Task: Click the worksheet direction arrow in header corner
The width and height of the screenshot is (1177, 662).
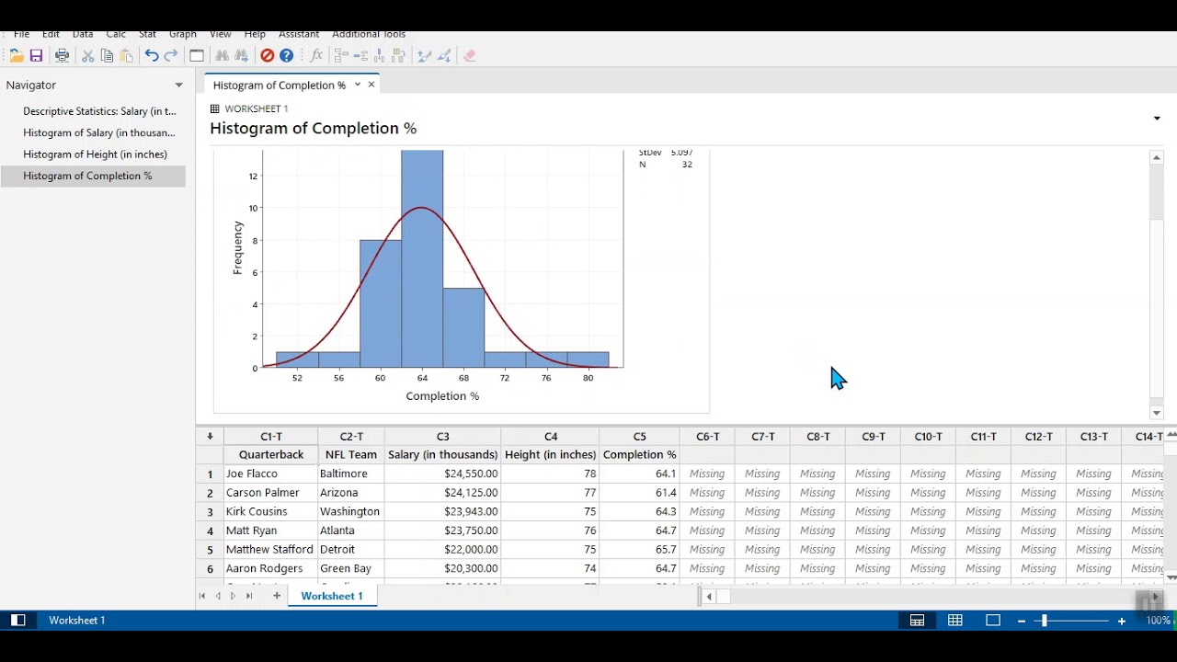Action: point(210,437)
